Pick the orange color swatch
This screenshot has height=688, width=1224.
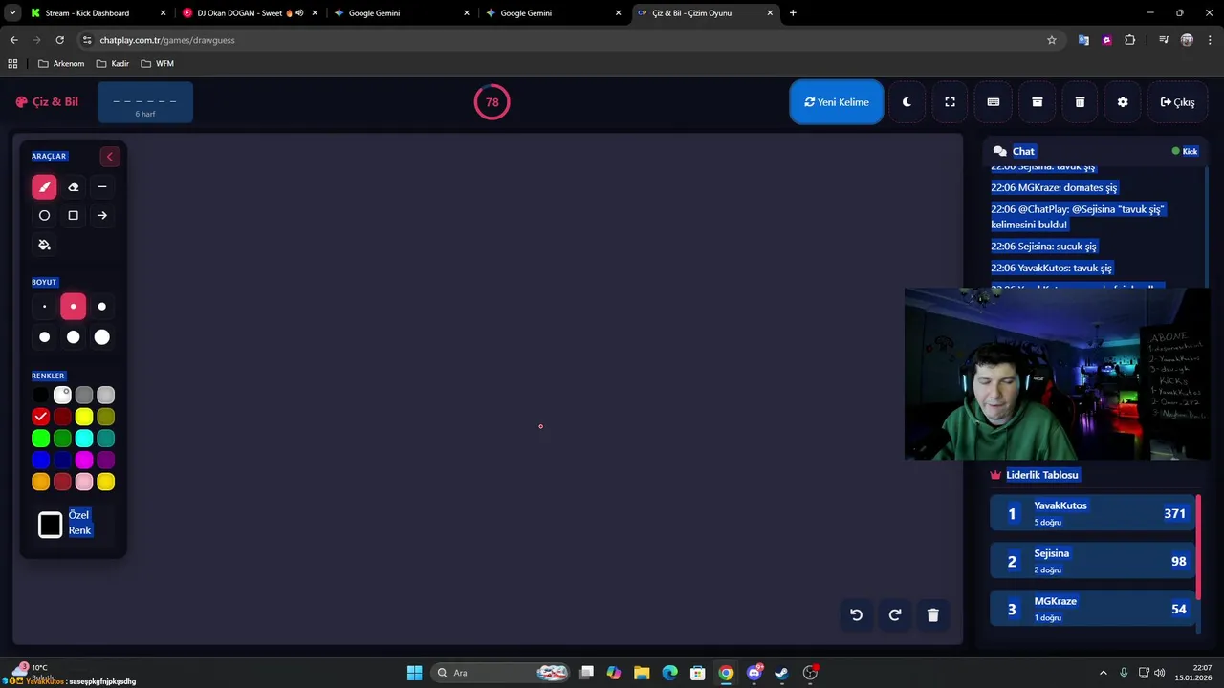(x=40, y=482)
